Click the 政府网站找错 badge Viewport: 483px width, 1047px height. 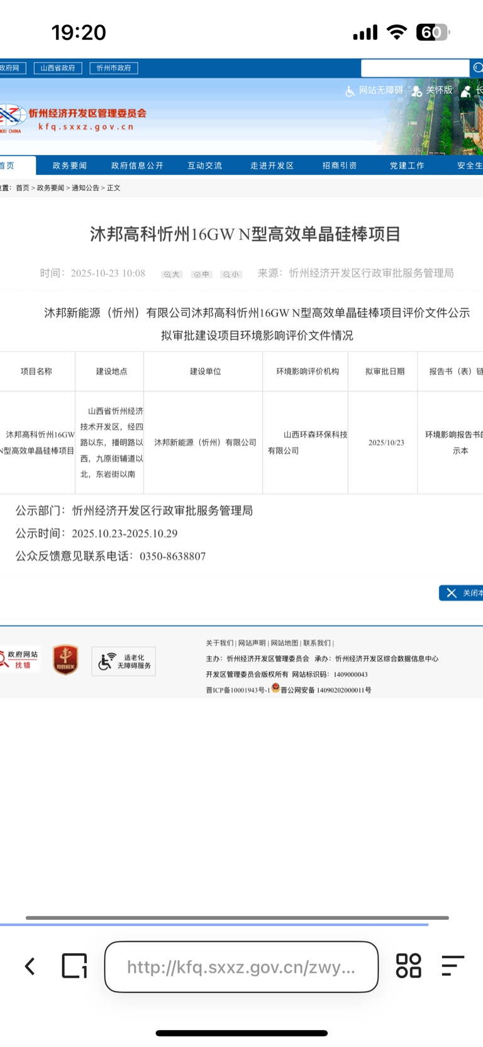coord(20,660)
